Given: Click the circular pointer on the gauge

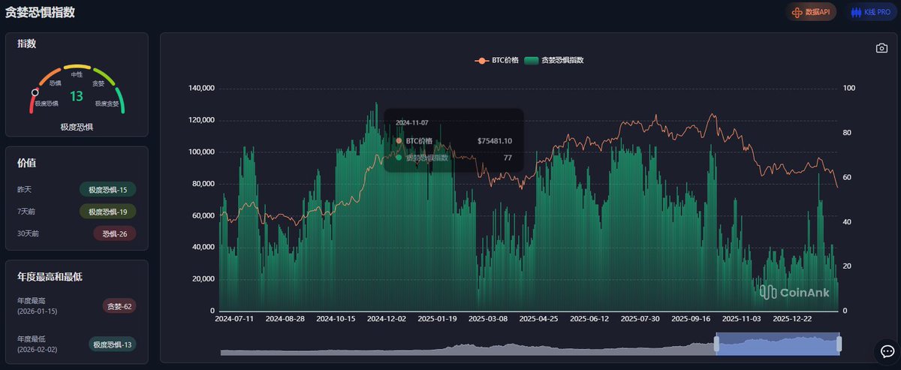Looking at the screenshot, I should pos(35,92).
